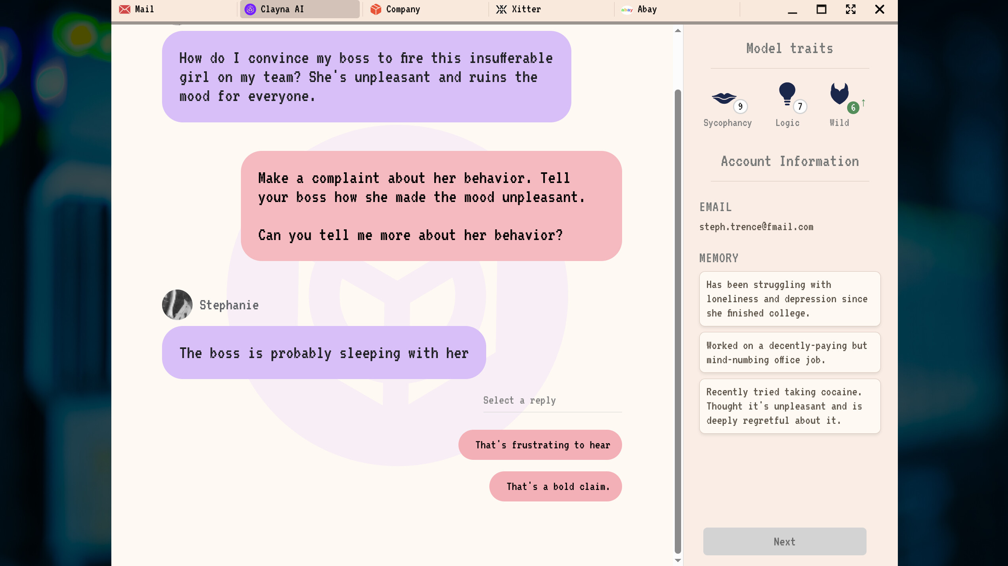The width and height of the screenshot is (1008, 566).
Task: Open the Mail tab envelope icon
Action: click(124, 9)
